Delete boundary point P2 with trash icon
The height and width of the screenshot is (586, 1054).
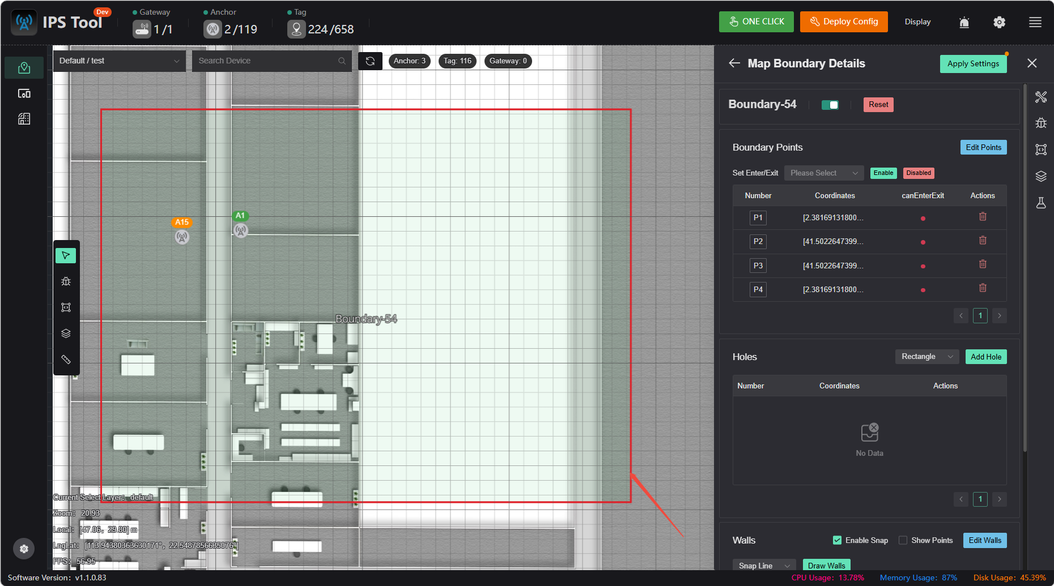pos(983,241)
